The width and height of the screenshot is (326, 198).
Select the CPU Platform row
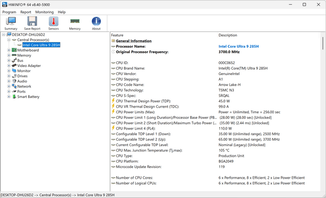pyautogui.click(x=215, y=161)
